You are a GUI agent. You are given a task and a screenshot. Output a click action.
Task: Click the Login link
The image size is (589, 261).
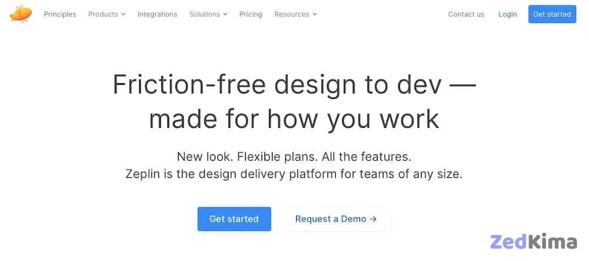pos(508,14)
